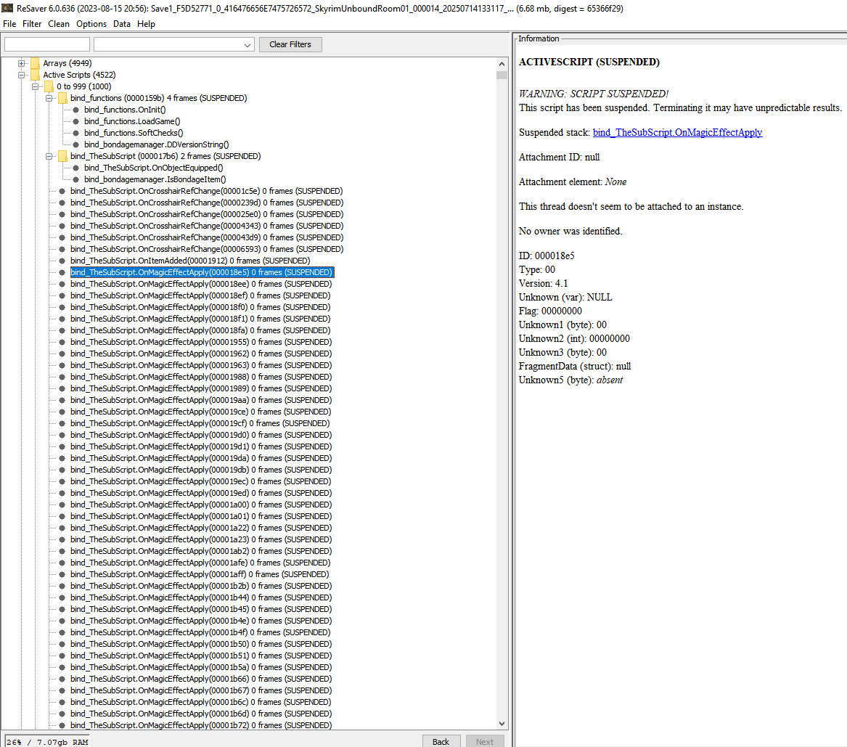Viewport: 847px width, 747px height.
Task: Click bullet icon of OnMagicEffectApply(000018ef)
Action: click(x=62, y=295)
